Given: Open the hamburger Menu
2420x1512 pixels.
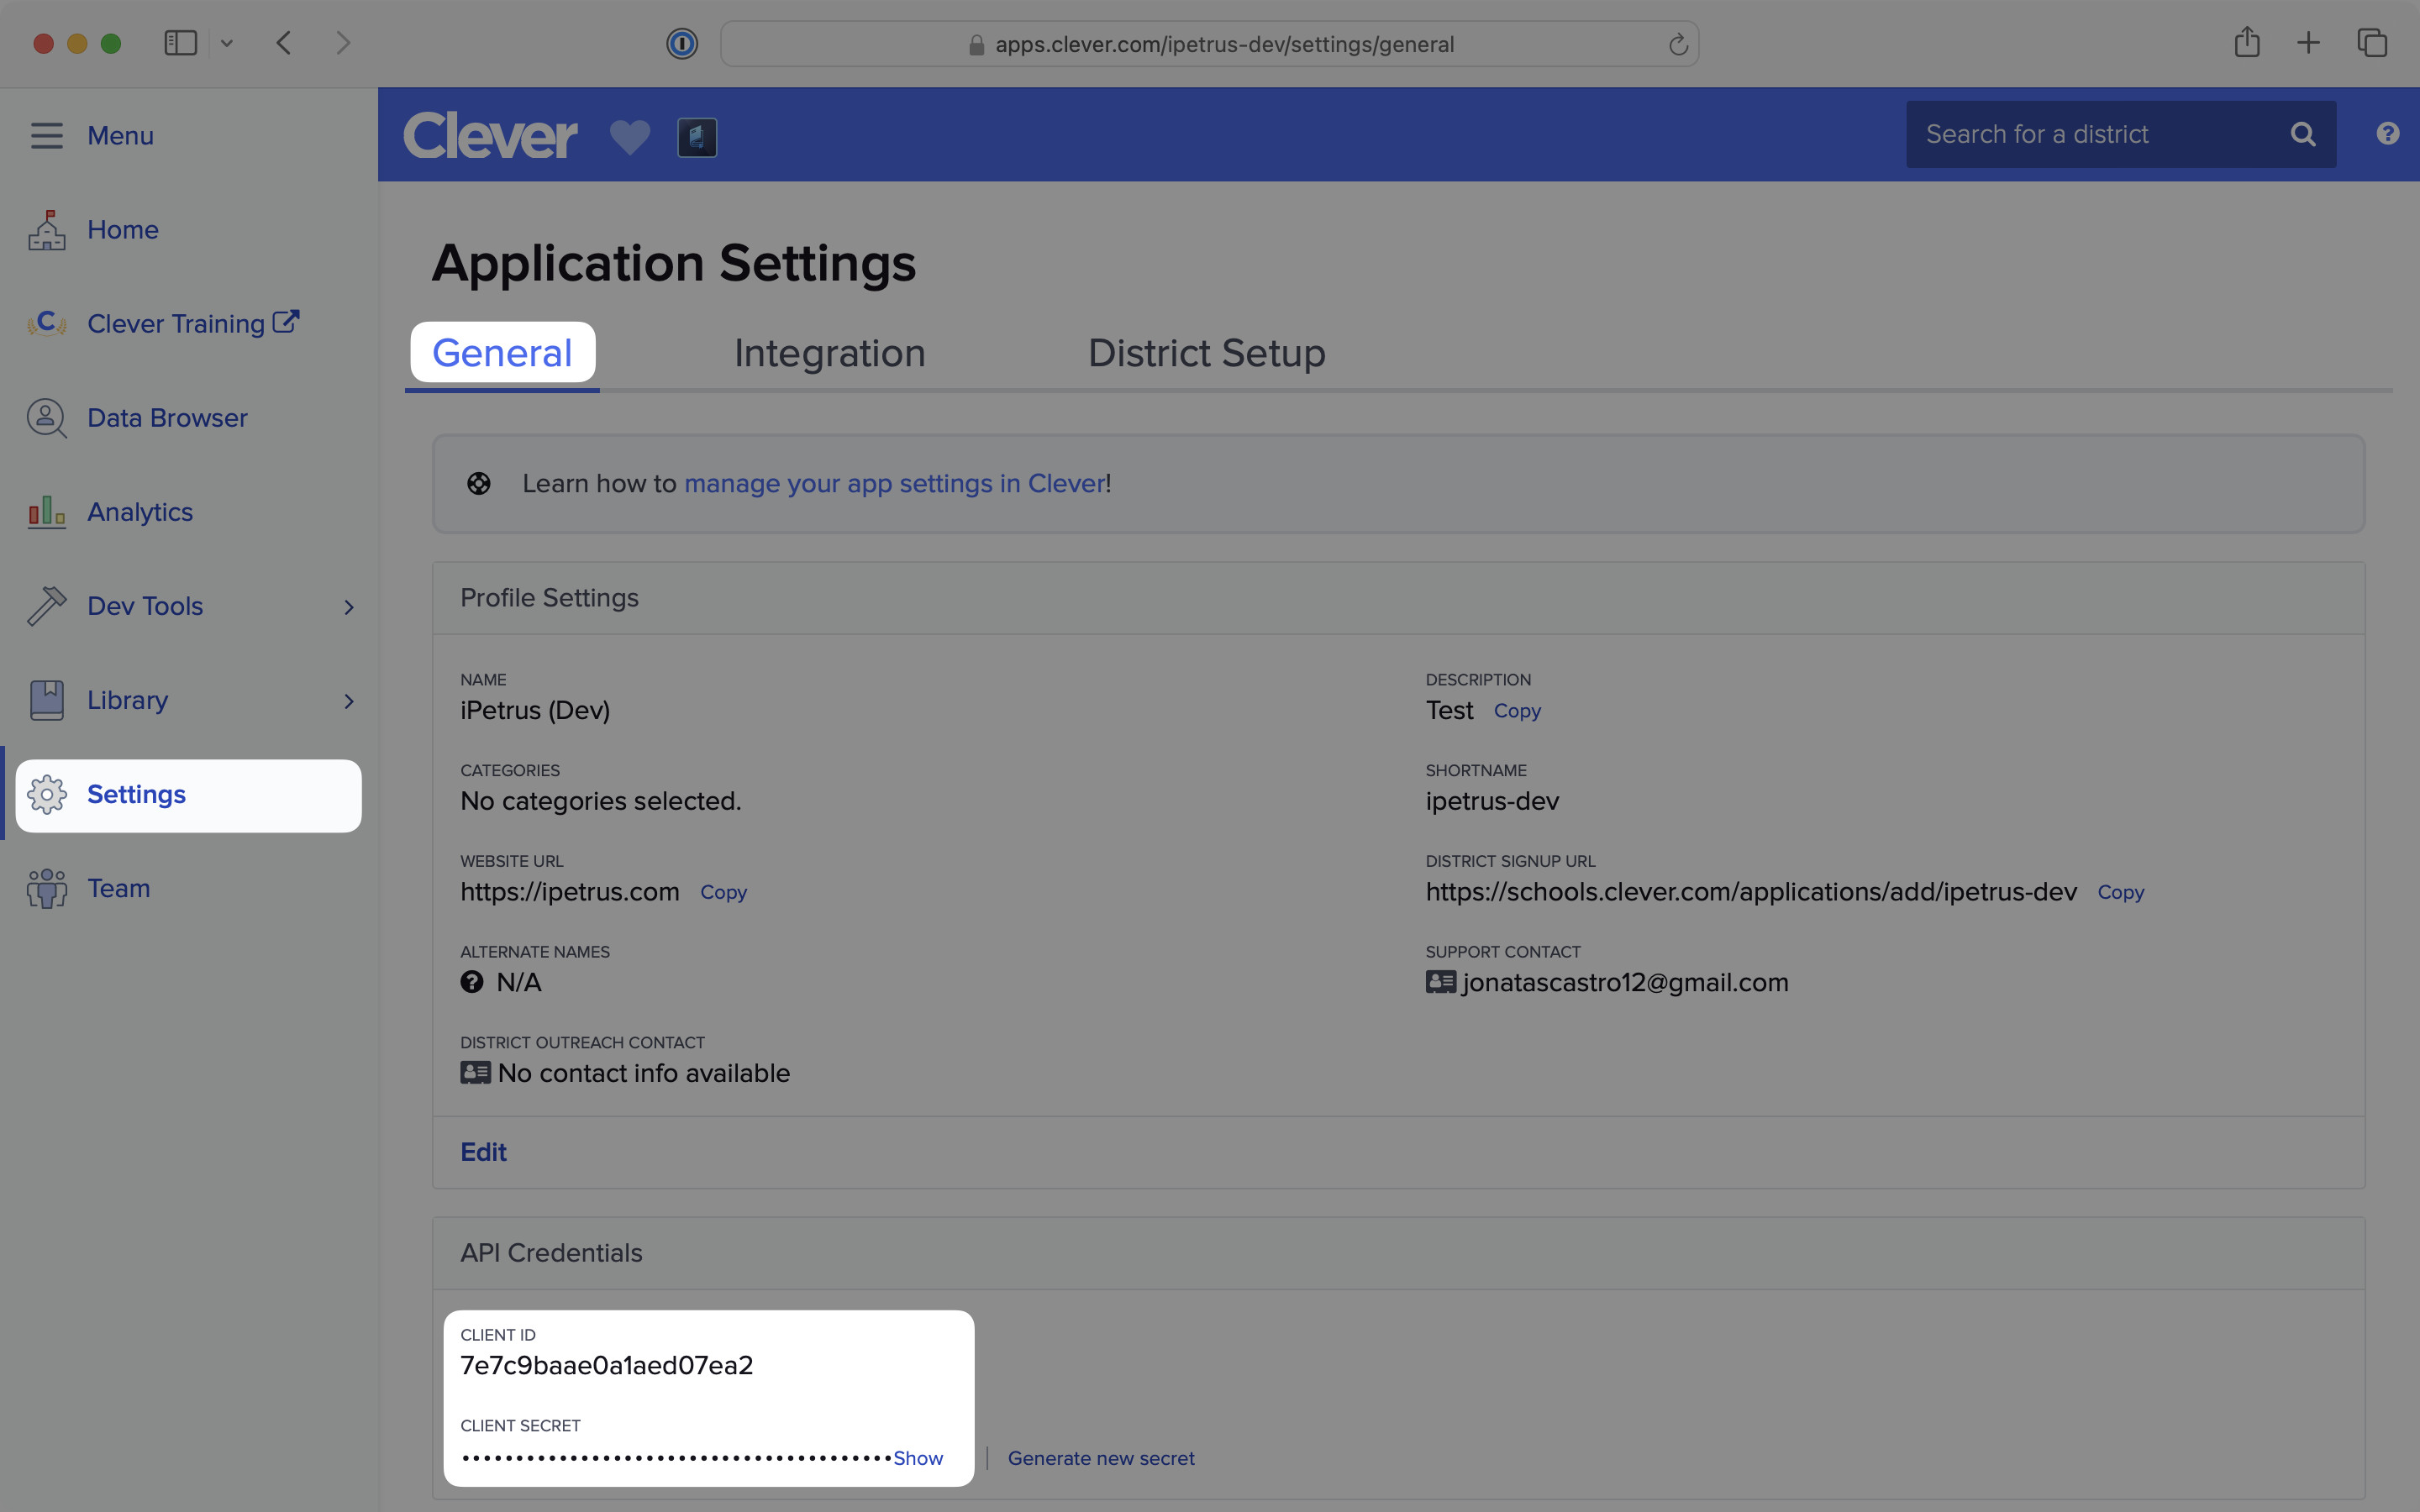Looking at the screenshot, I should (x=46, y=136).
